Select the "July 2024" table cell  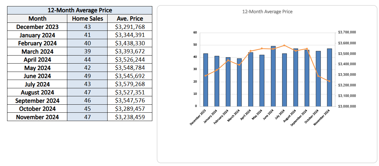click(37, 84)
